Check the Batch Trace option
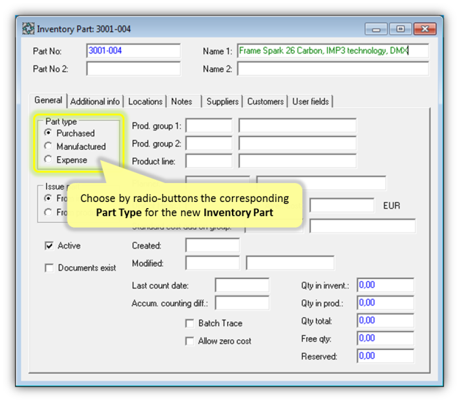459x402 pixels. click(189, 324)
